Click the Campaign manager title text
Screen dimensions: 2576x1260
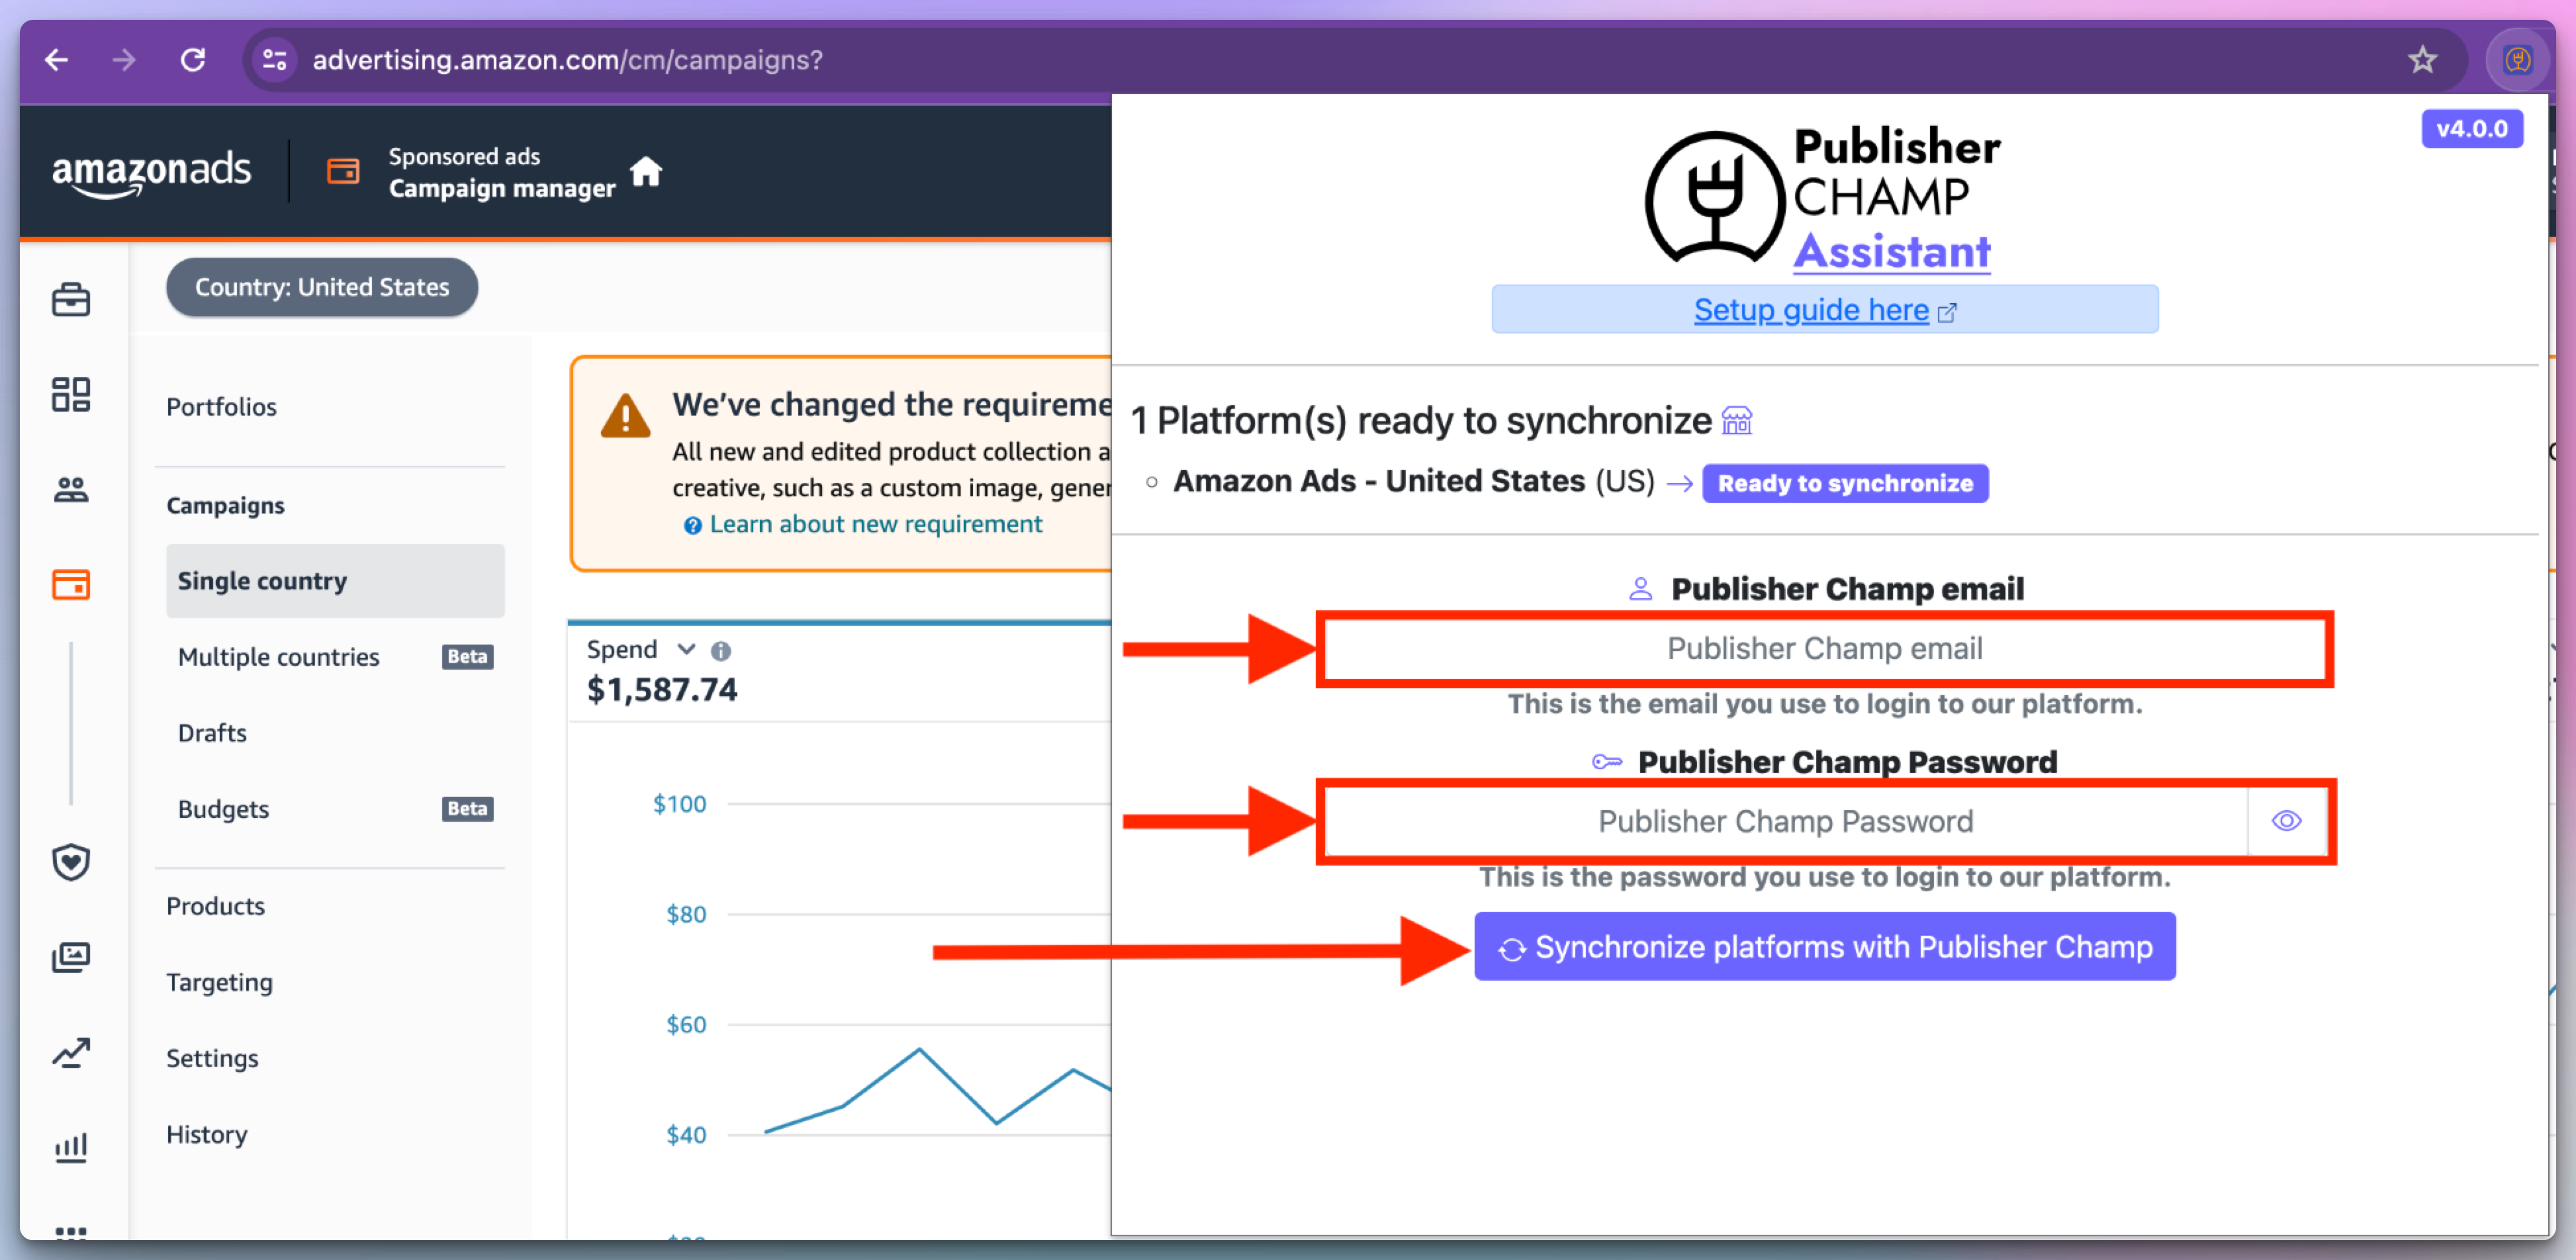(502, 188)
